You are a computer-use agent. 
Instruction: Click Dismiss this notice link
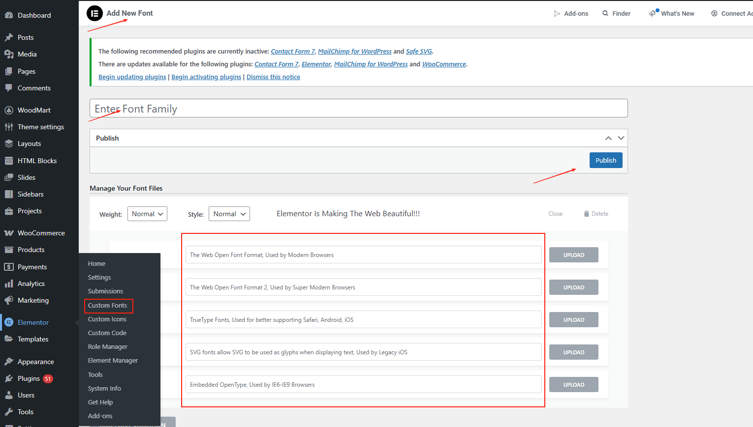pyautogui.click(x=273, y=77)
